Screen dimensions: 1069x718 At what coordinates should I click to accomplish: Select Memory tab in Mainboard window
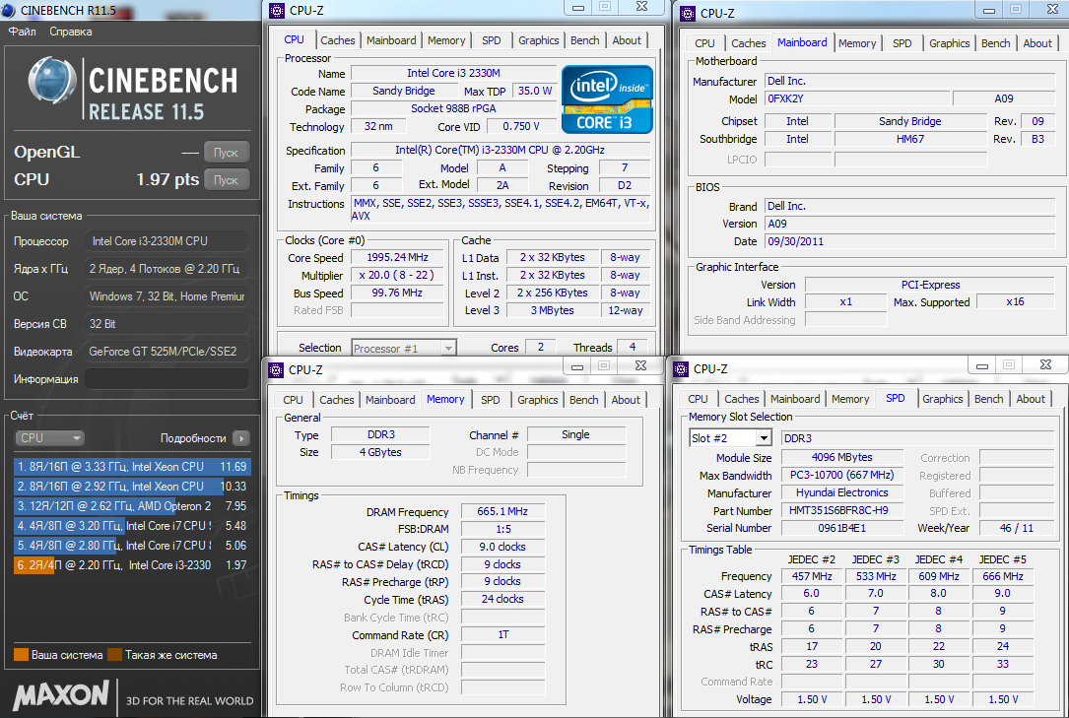(x=857, y=43)
